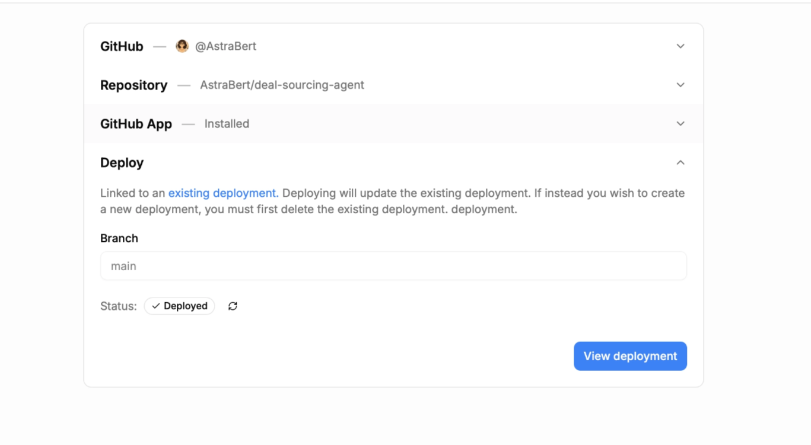Click the @AstraBert username text
811x445 pixels.
coord(225,46)
